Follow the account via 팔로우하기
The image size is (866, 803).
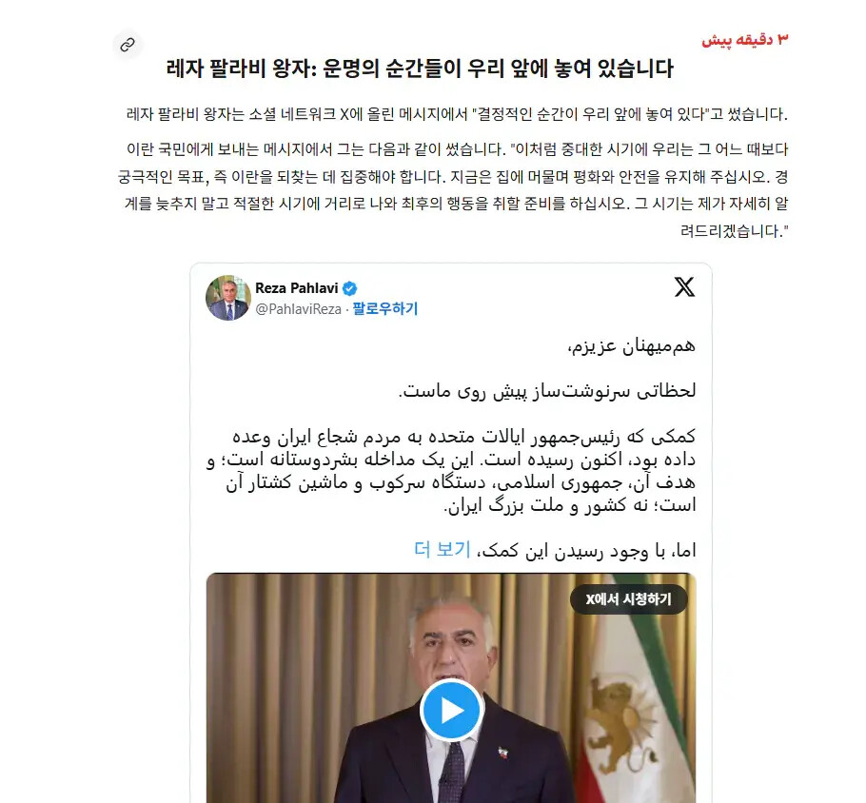point(385,308)
